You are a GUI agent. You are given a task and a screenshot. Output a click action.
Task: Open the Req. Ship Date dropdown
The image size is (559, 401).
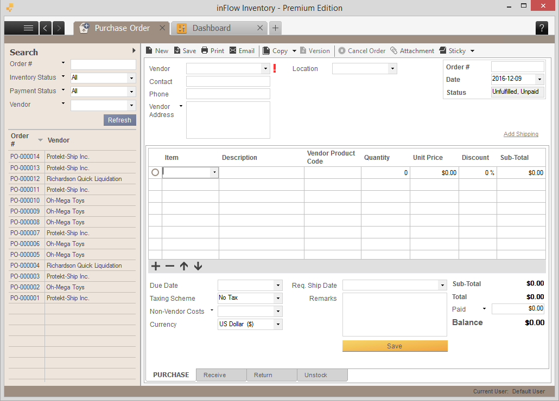pyautogui.click(x=442, y=286)
